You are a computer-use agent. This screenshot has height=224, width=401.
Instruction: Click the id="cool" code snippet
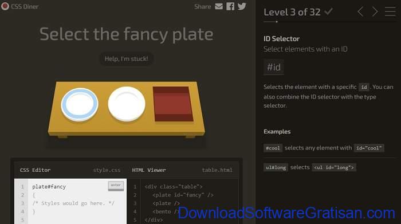pyautogui.click(x=369, y=148)
